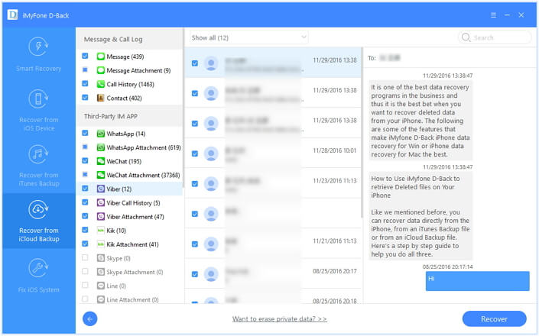Uncheck Contact (402) checkbox
Viewport: 539px width, 336px height.
85,98
